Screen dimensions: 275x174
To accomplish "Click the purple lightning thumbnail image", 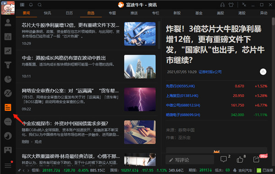I will 140,99.
